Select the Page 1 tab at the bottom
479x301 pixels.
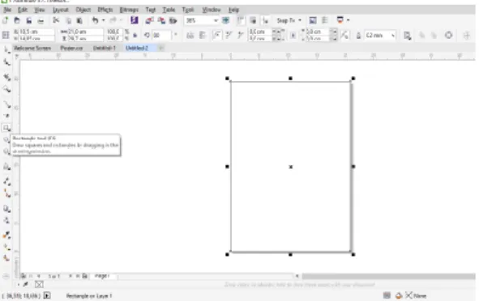[x=102, y=276]
